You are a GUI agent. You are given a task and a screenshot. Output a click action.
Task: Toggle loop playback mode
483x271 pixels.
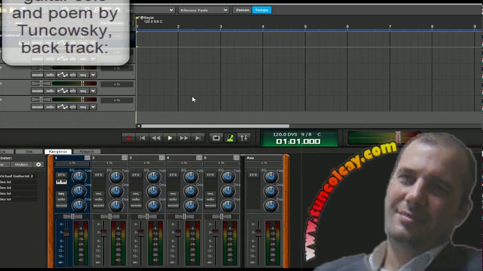tap(216, 138)
